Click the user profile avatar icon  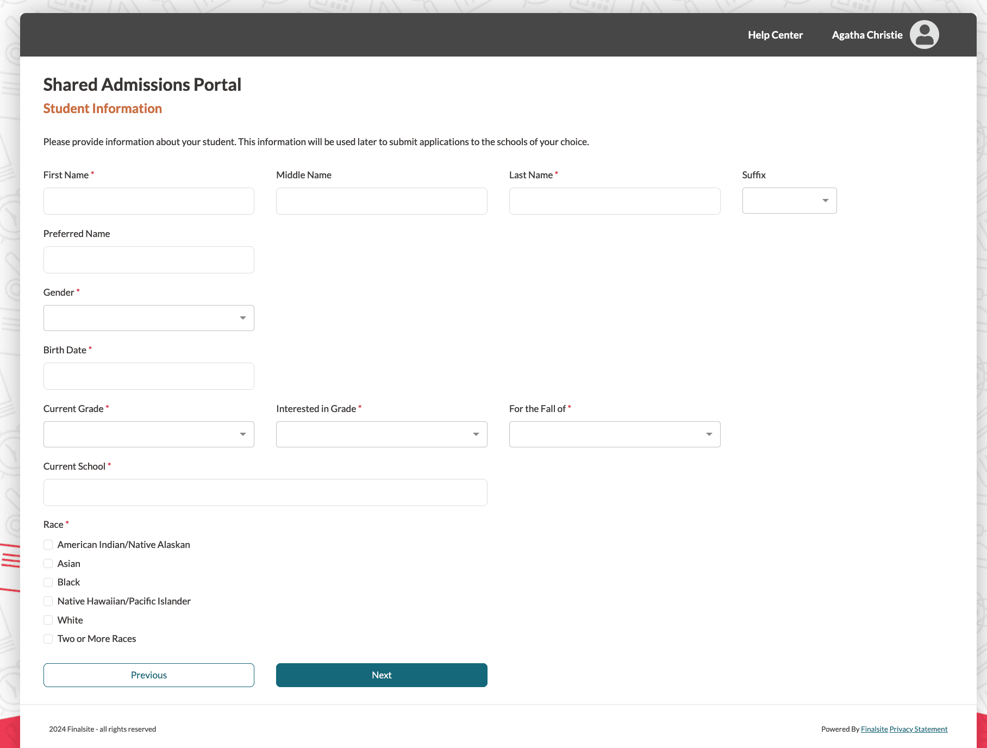tap(924, 35)
